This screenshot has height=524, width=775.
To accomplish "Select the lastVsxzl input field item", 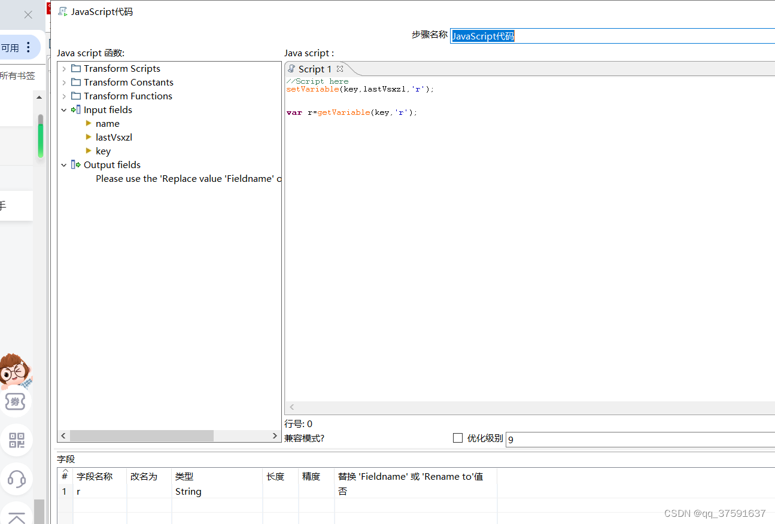I will point(114,137).
